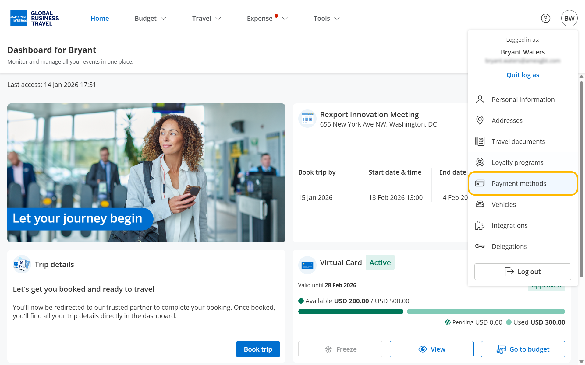The height and width of the screenshot is (365, 585).
Task: Go to the Home tab
Action: tap(100, 18)
